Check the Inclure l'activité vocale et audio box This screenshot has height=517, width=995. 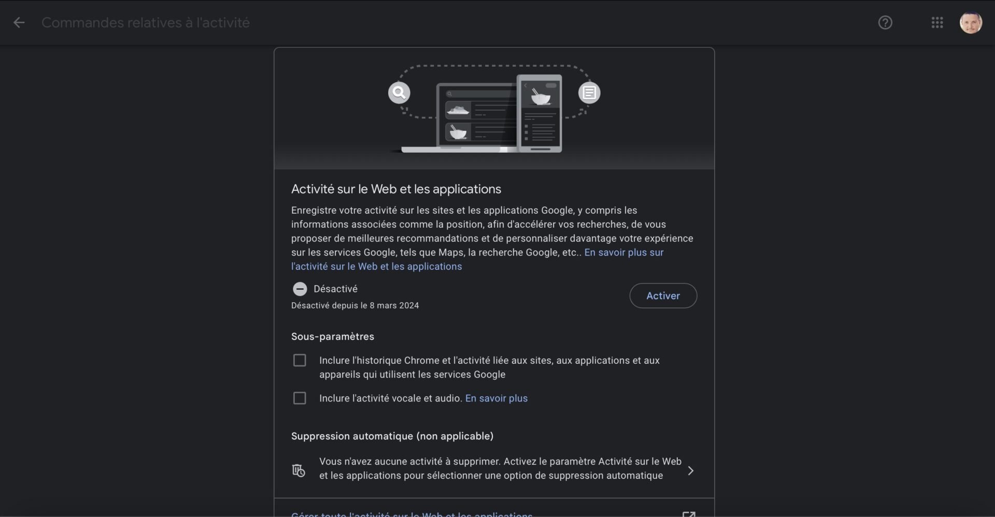(300, 398)
